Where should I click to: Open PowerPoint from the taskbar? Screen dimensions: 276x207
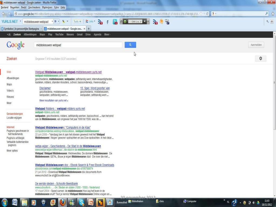[x=91, y=203]
